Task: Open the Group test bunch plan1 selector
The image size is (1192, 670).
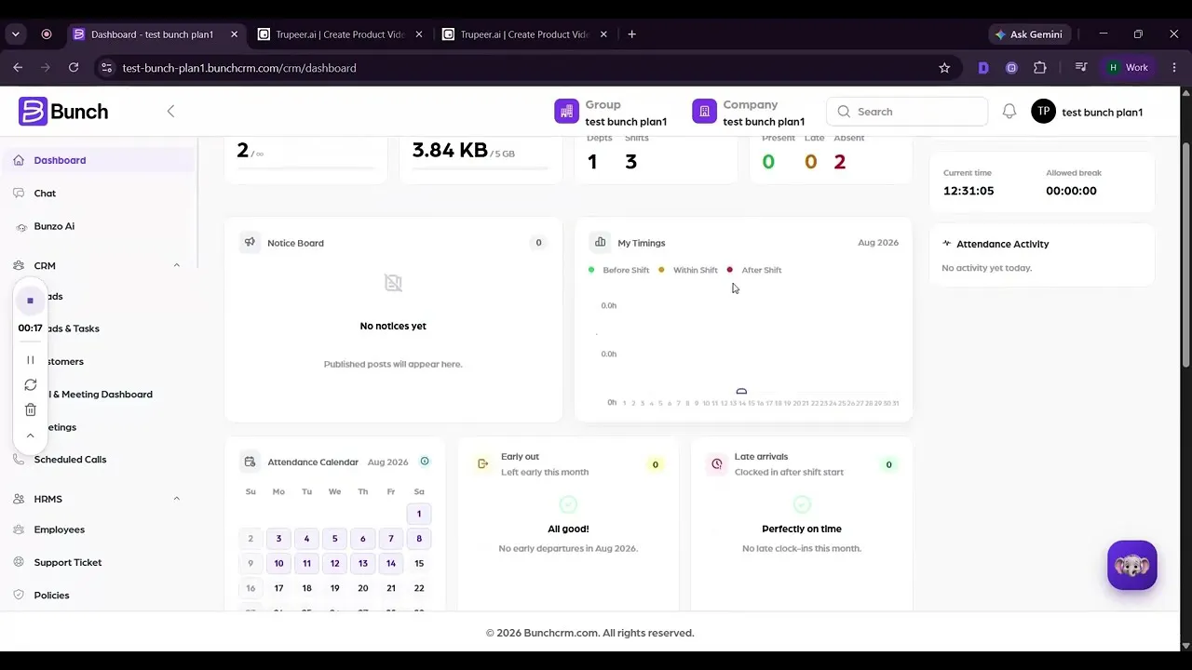Action: [x=612, y=113]
